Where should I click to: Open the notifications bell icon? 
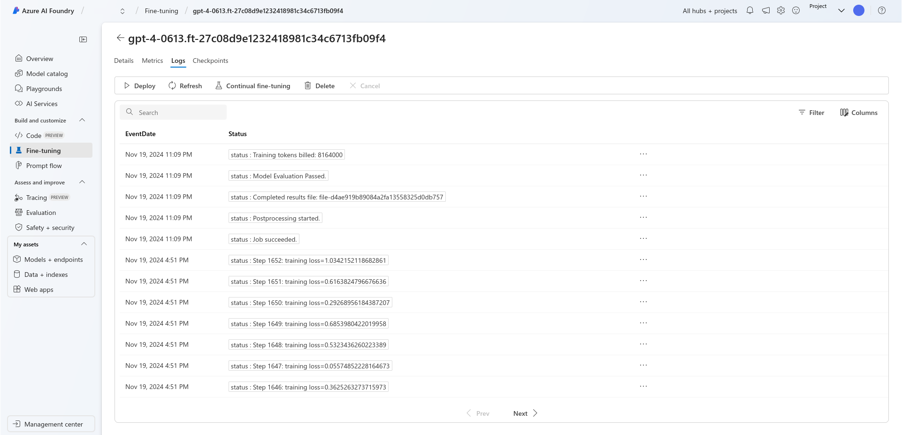tap(750, 10)
